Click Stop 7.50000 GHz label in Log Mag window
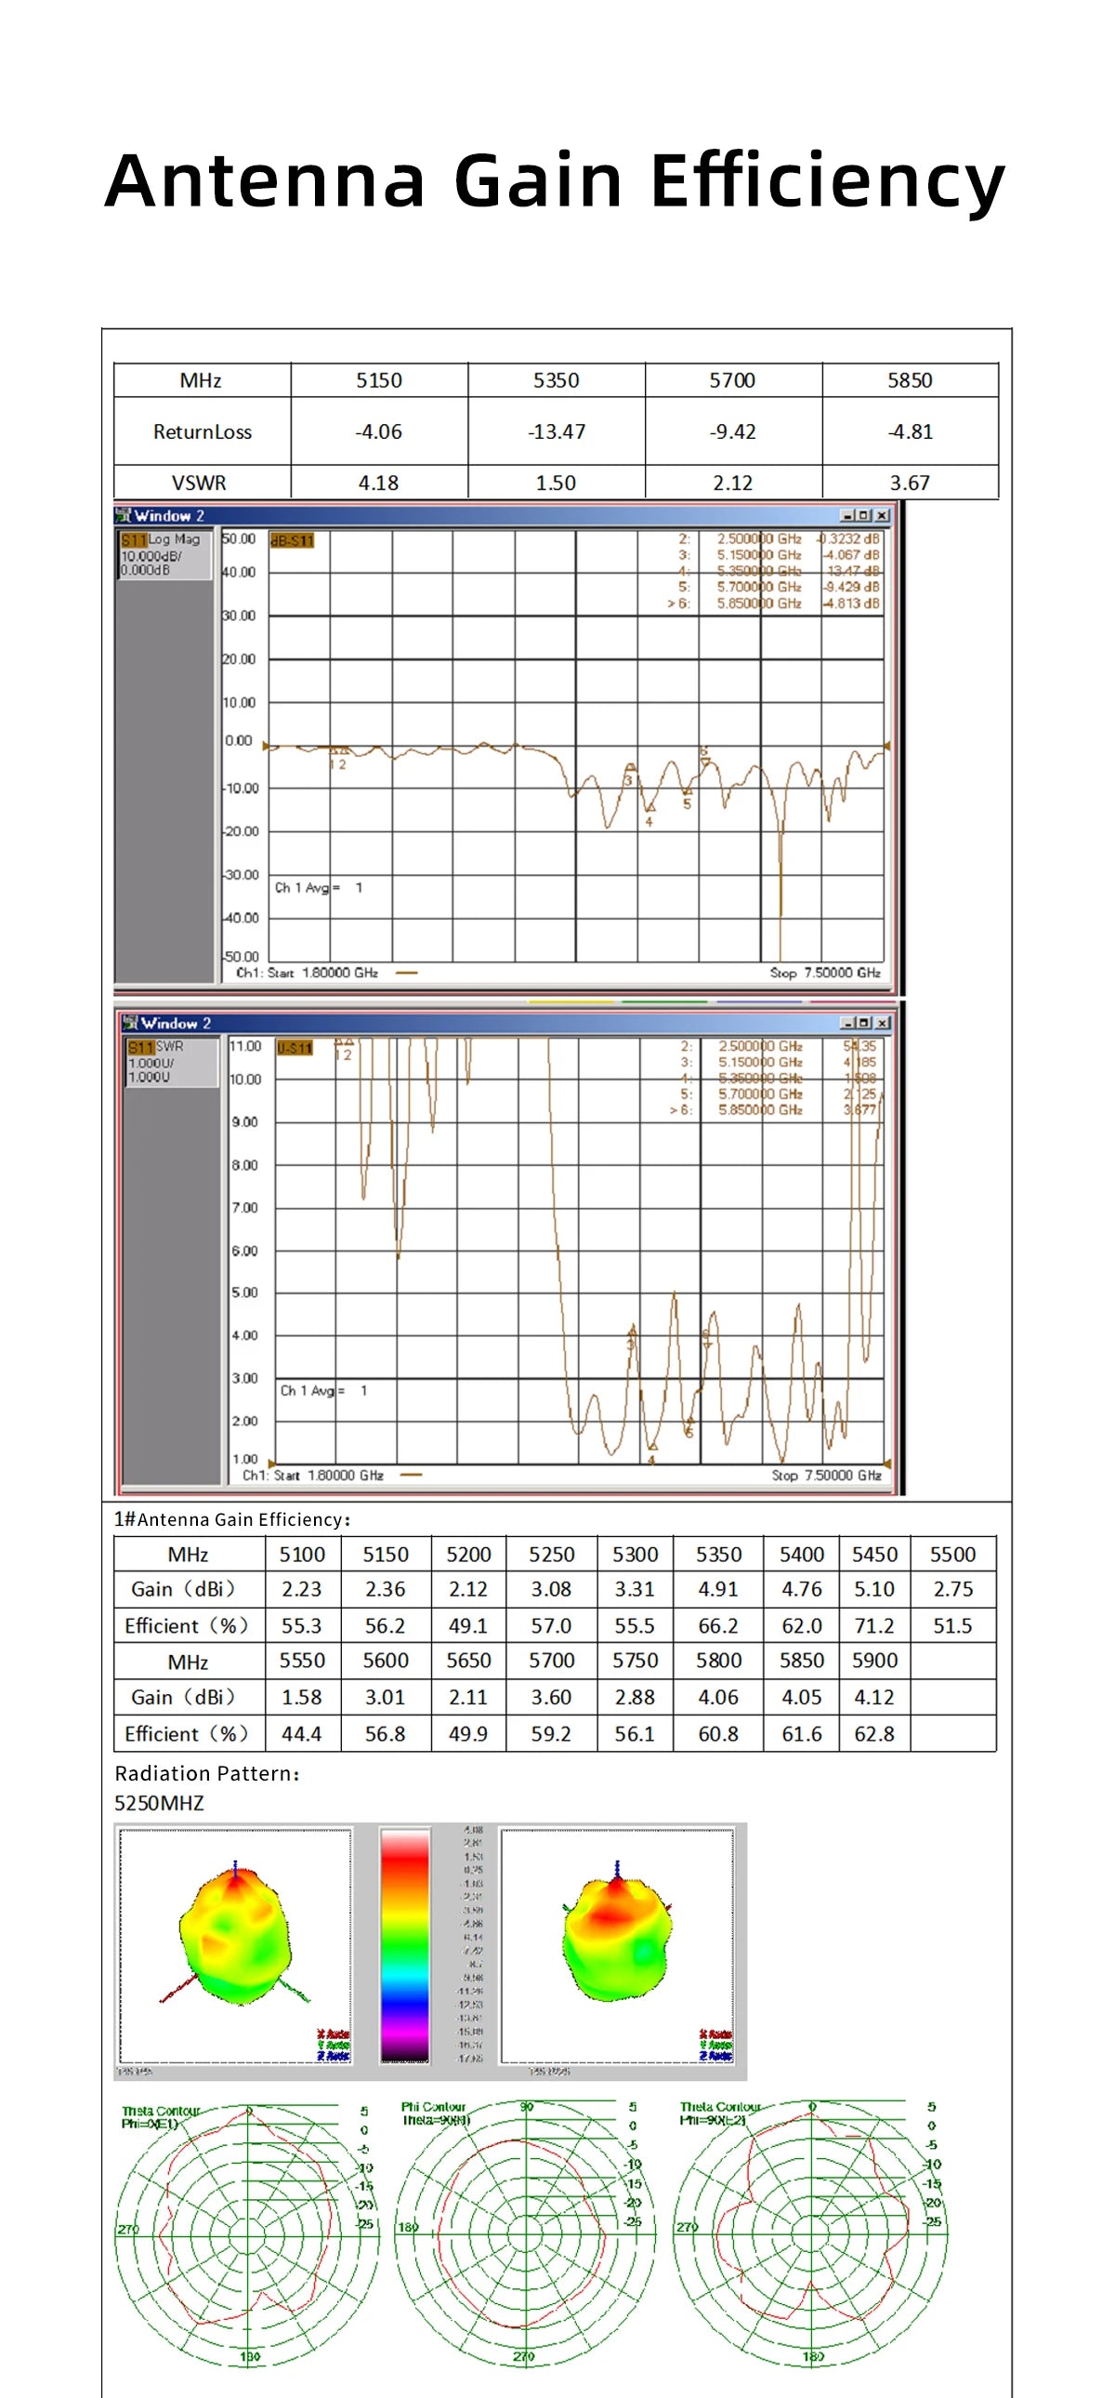The height and width of the screenshot is (2398, 1115). pyautogui.click(x=825, y=972)
